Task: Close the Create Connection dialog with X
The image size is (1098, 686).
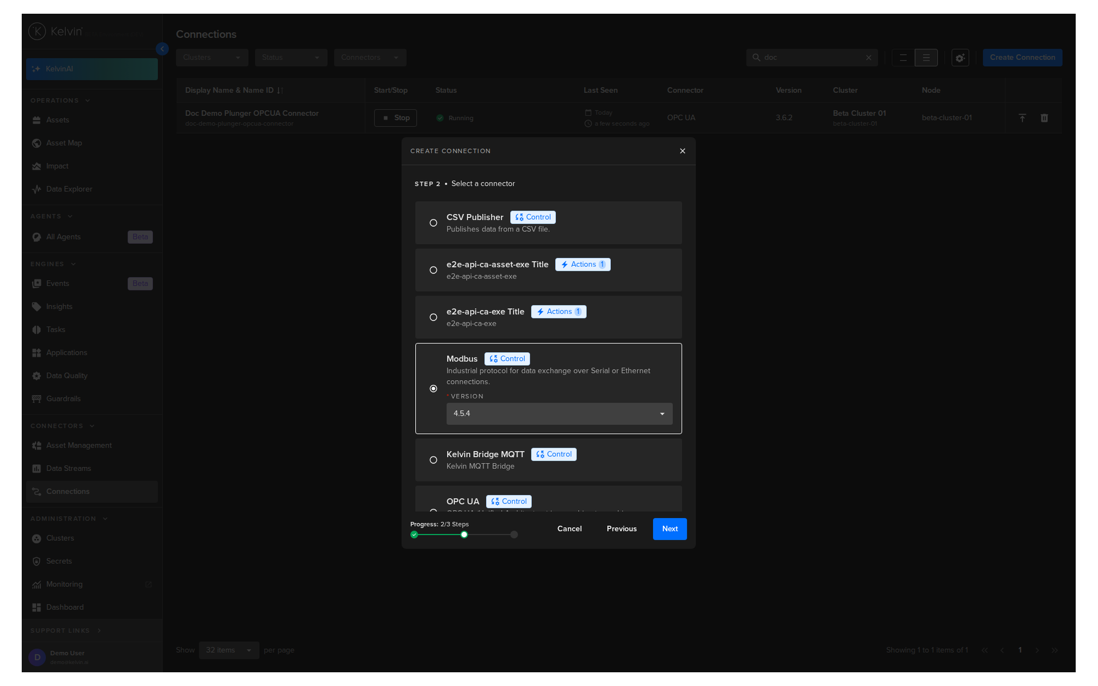Action: click(x=682, y=151)
